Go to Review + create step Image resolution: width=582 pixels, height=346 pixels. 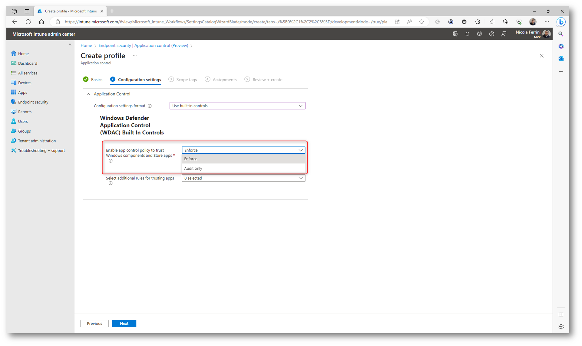263,80
